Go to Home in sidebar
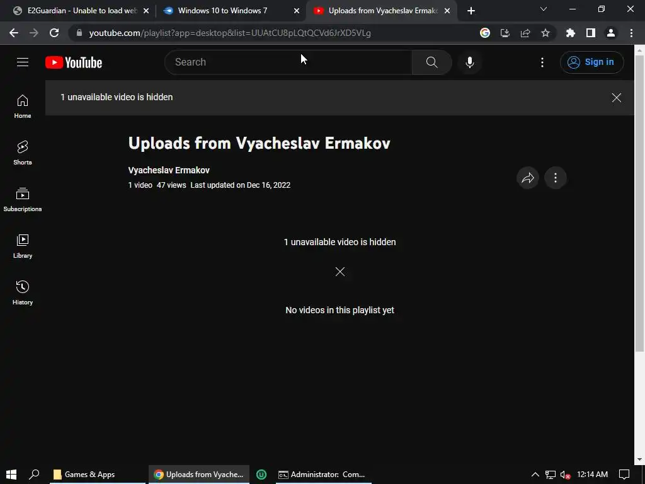This screenshot has height=484, width=645. [23, 107]
